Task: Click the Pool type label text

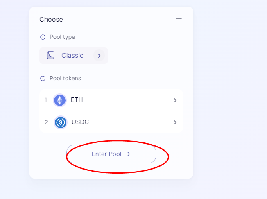Action: (62, 37)
